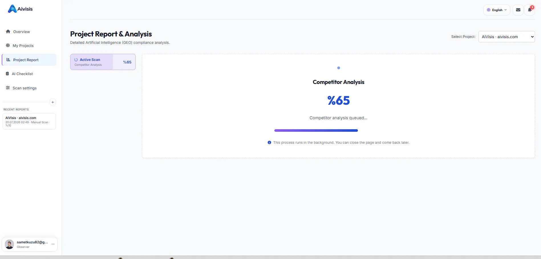
Task: Go to My Projects page
Action: (29, 46)
